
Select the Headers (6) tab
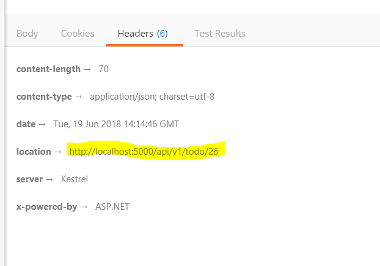(143, 34)
